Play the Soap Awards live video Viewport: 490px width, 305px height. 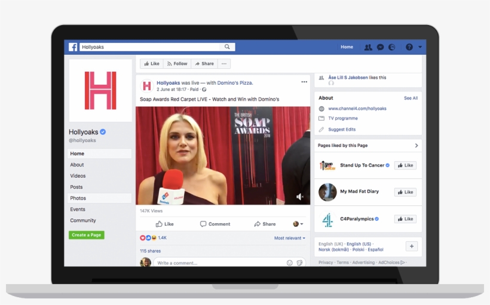[x=223, y=155]
